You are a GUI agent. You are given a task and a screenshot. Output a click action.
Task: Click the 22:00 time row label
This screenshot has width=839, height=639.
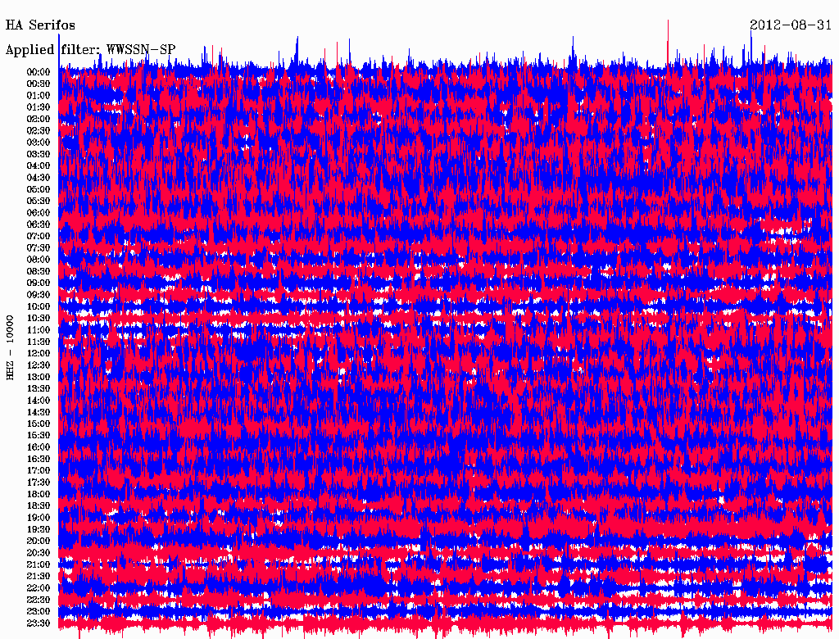point(39,588)
